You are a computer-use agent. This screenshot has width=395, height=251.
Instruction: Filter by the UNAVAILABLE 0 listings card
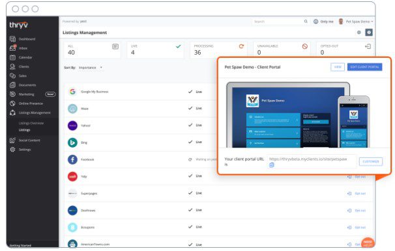click(x=282, y=50)
